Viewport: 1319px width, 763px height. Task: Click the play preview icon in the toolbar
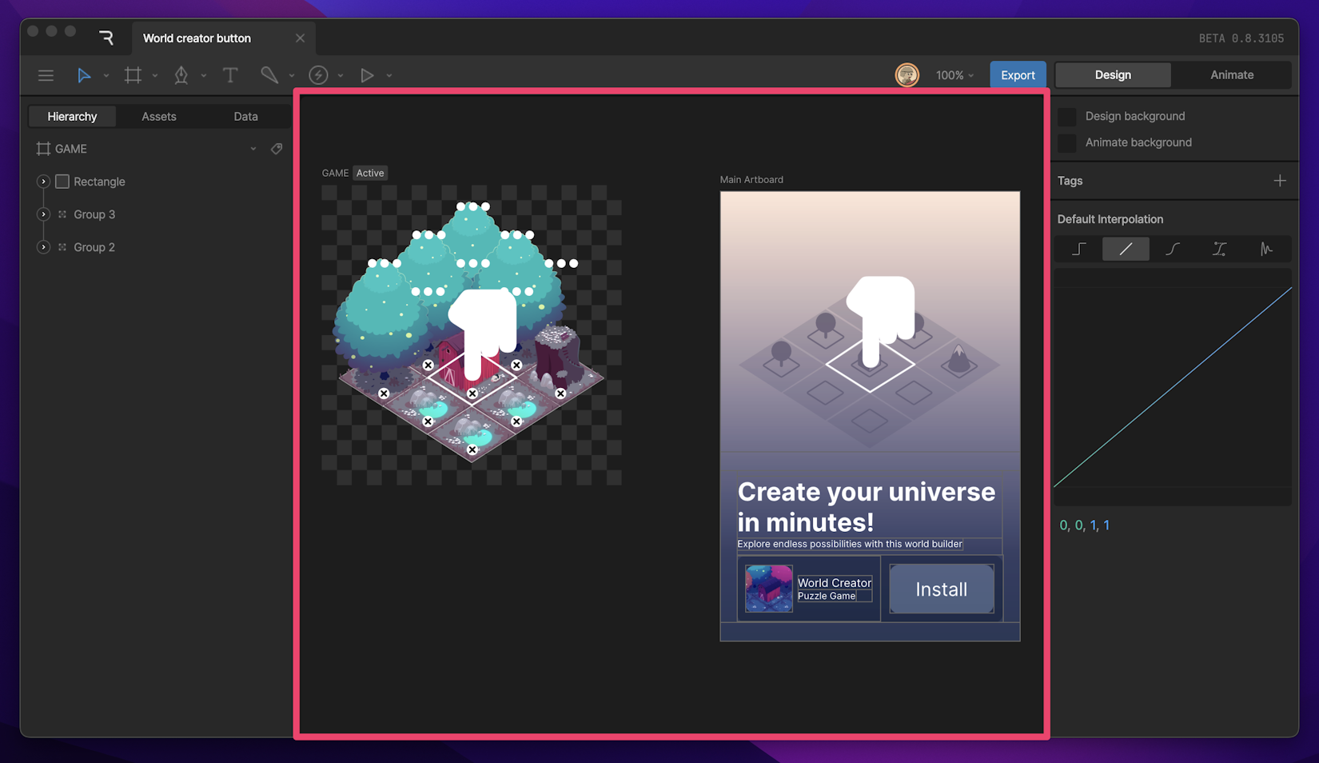(367, 75)
